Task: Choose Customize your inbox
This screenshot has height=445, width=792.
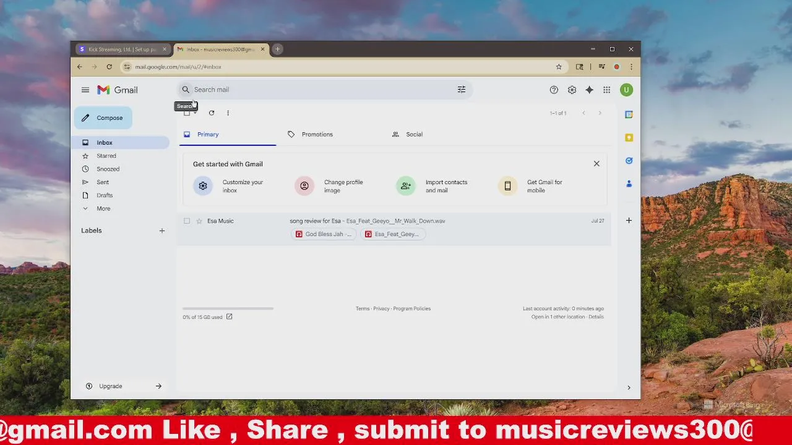Action: pos(230,186)
